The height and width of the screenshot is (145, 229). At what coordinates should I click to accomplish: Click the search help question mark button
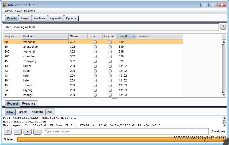pyautogui.click(x=7, y=131)
